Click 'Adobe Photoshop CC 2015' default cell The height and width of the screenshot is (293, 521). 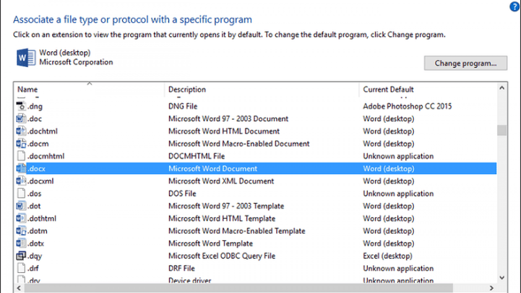coord(407,106)
